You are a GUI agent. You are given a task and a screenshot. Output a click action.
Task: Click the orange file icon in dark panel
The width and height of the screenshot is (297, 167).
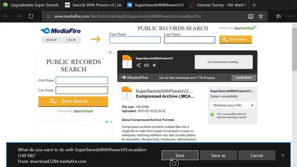click(127, 62)
